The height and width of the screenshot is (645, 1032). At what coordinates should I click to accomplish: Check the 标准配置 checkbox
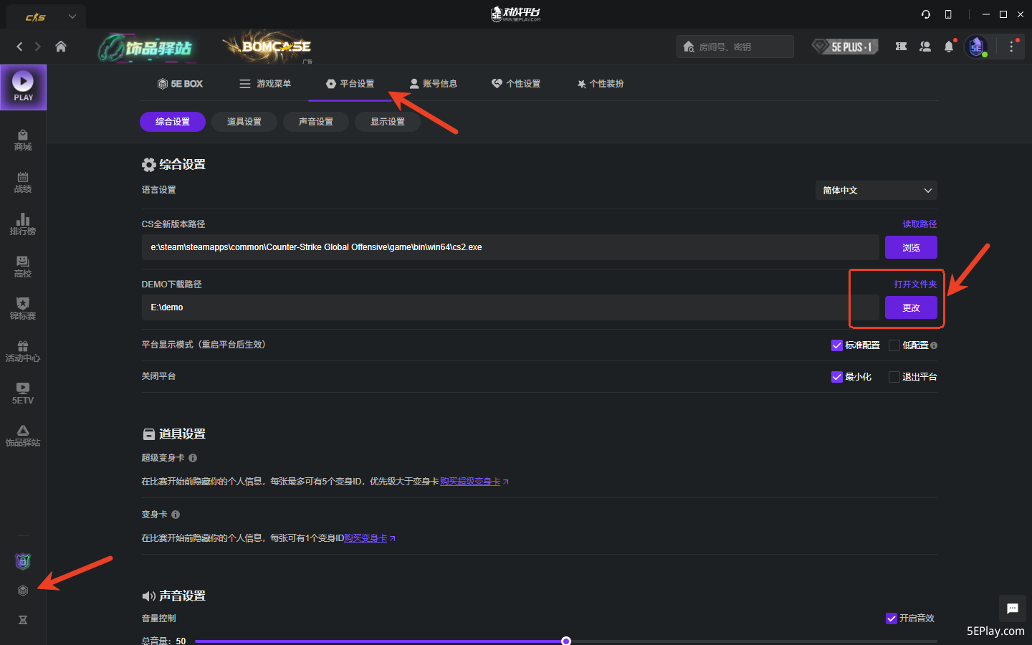[836, 345]
